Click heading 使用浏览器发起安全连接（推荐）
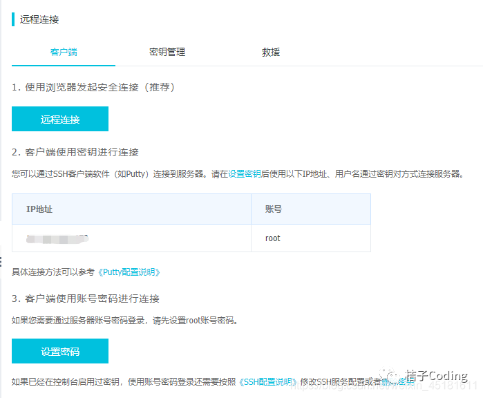This screenshot has width=483, height=398. 93,88
